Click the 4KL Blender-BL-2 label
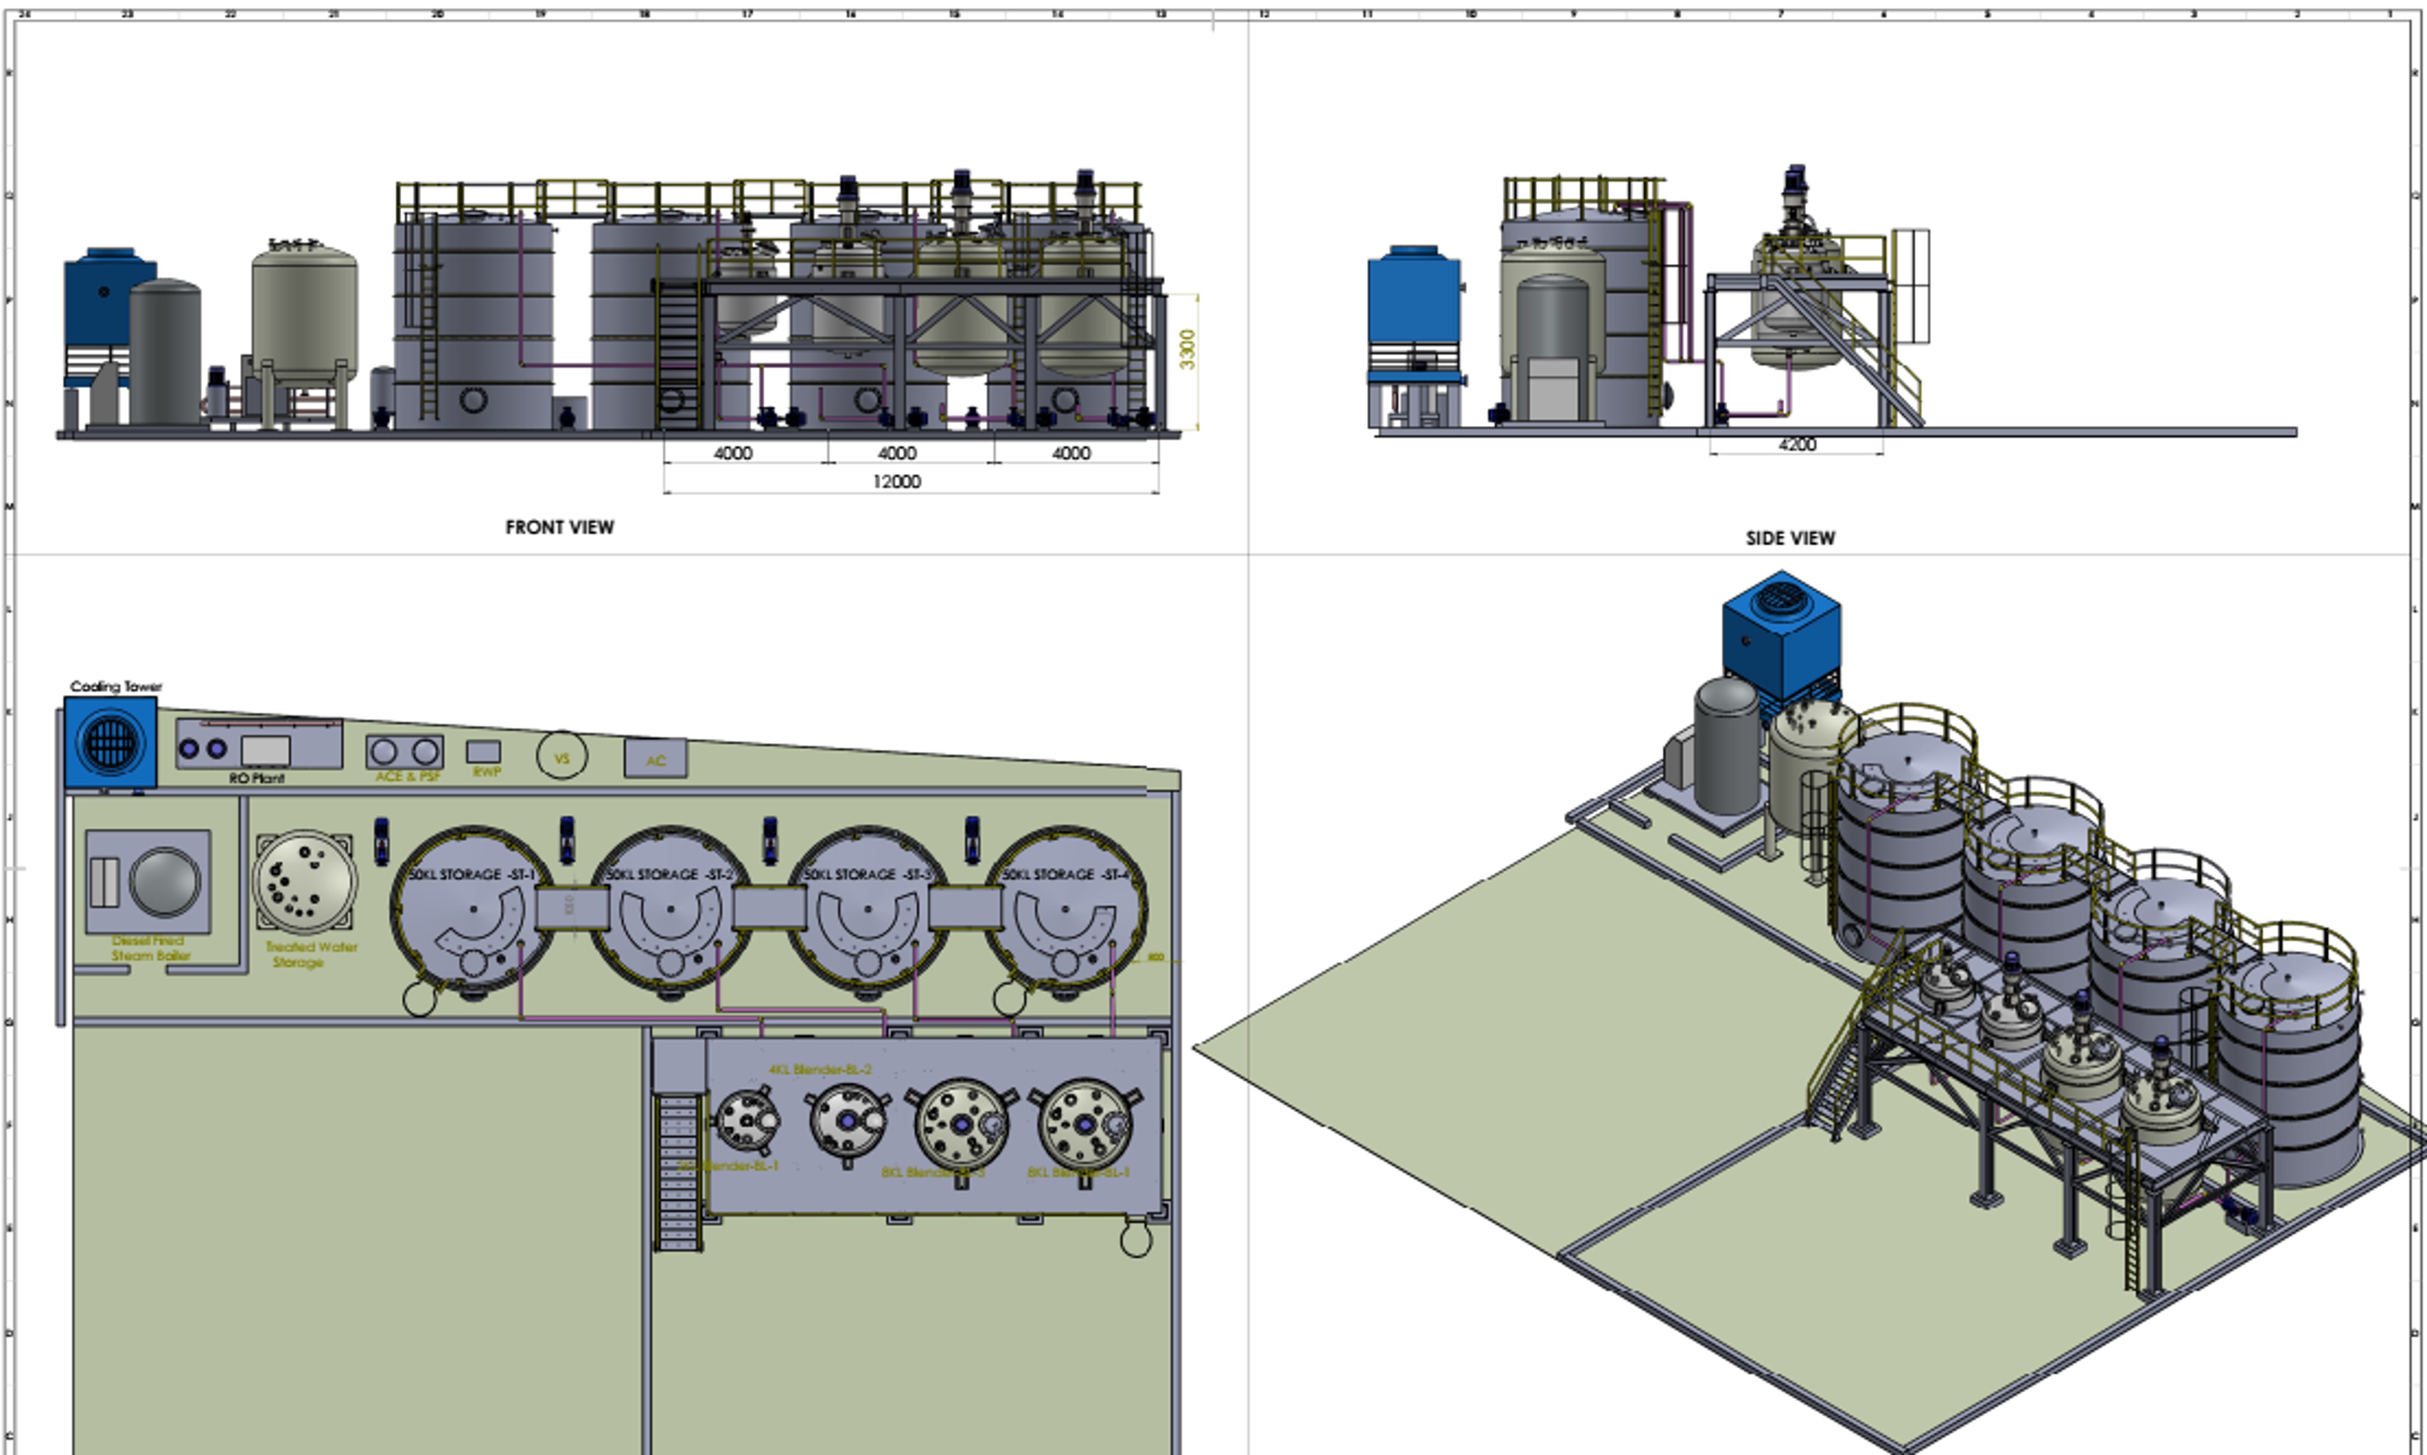This screenshot has height=1455, width=2427. (819, 1068)
